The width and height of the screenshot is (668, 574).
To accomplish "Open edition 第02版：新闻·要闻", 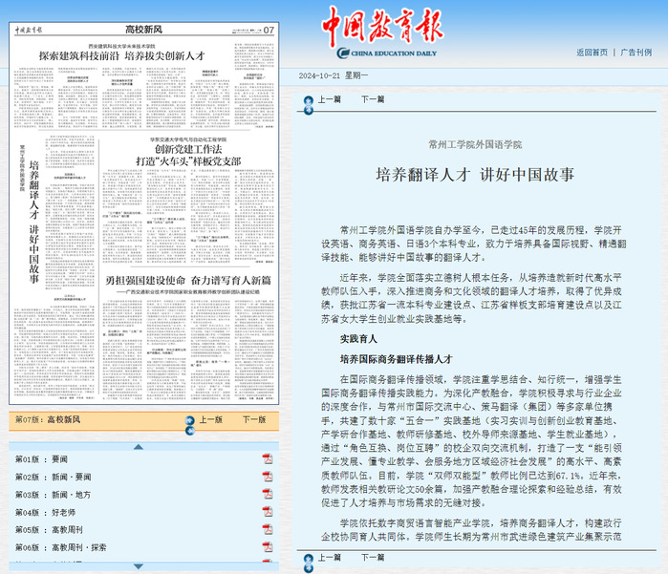I will (53, 477).
